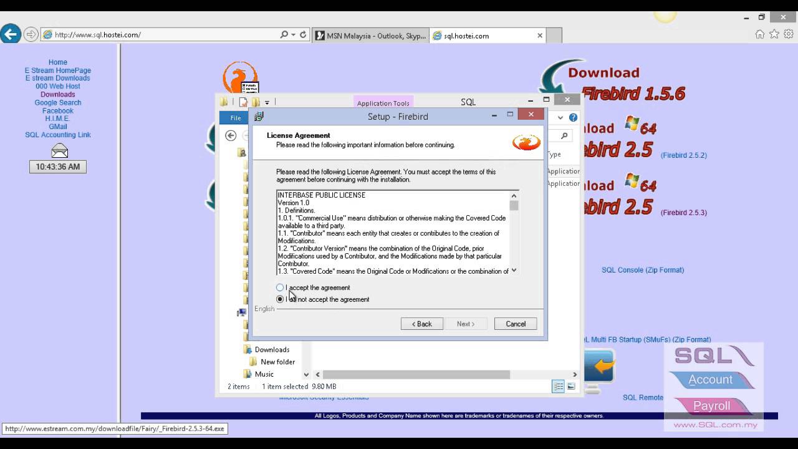Viewport: 798px width, 449px height.
Task: Open E Stream HomePage link
Action: (58, 70)
